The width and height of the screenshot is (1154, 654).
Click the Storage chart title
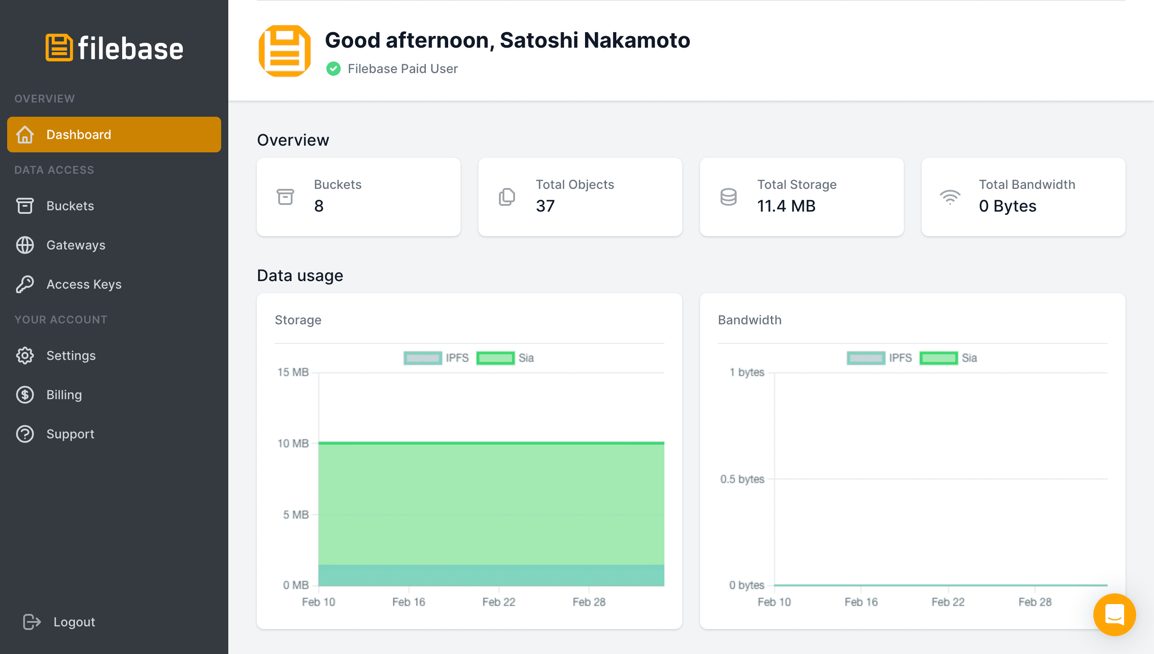pos(298,320)
